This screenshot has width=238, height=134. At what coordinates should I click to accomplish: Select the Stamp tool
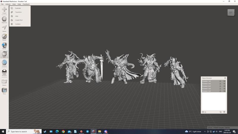4,45
